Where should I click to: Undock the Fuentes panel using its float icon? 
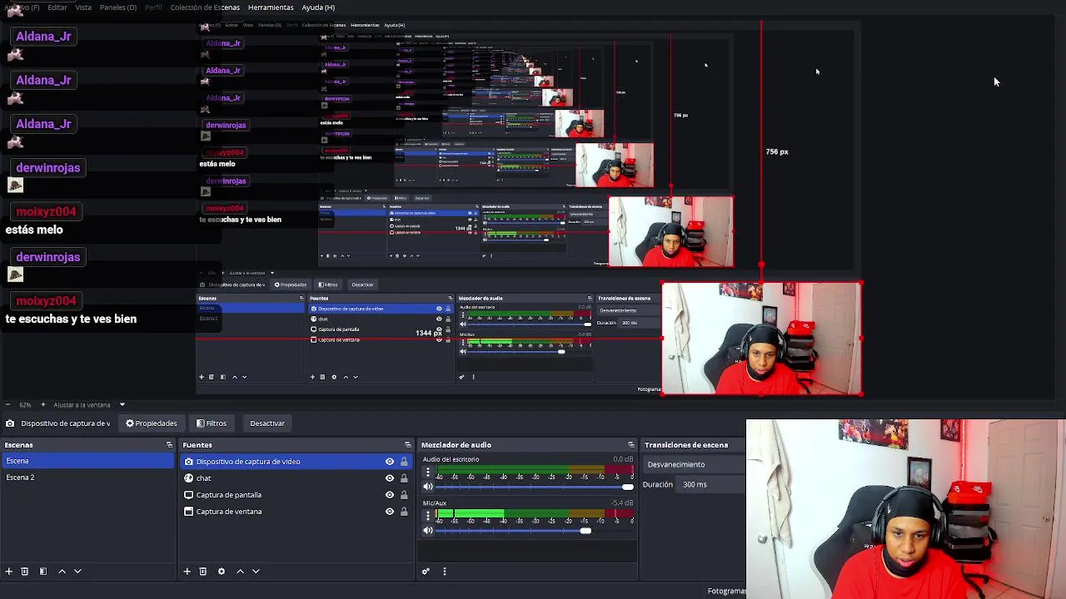(x=407, y=445)
